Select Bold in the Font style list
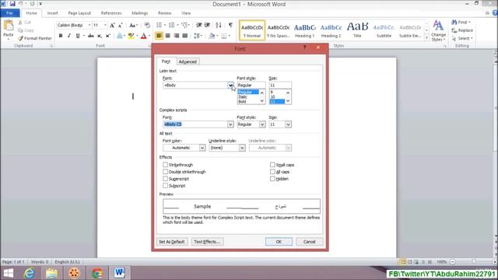Viewport: 498px width, 280px height. pyautogui.click(x=242, y=102)
